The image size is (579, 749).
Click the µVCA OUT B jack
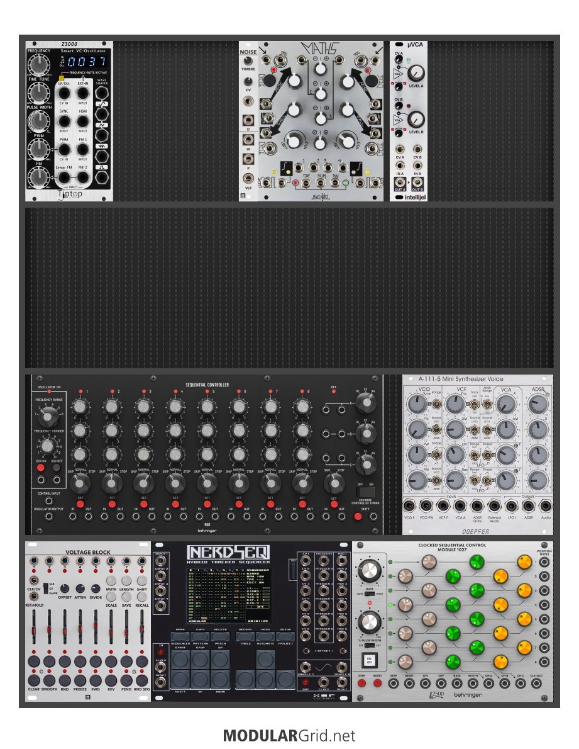point(417,183)
